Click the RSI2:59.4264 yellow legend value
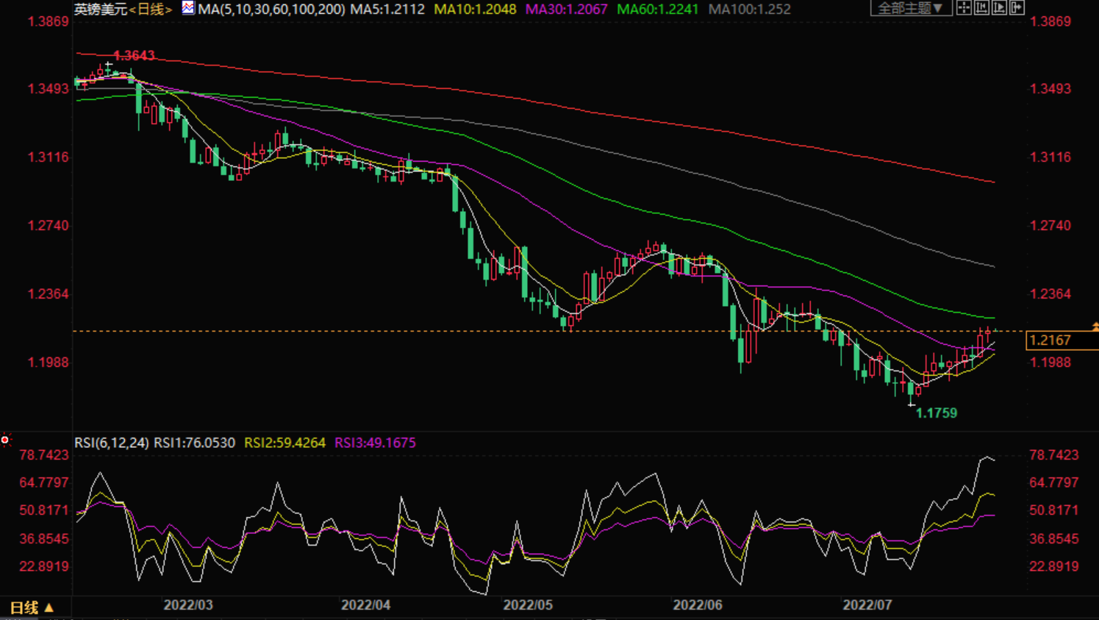The height and width of the screenshot is (620, 1099). tap(284, 443)
